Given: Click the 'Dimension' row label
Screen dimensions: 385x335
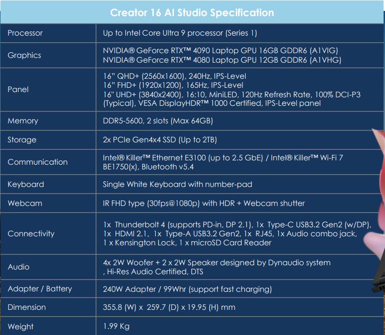Looking at the screenshot, I should coord(27,307).
